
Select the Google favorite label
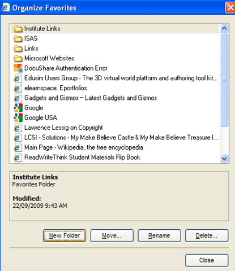34,108
